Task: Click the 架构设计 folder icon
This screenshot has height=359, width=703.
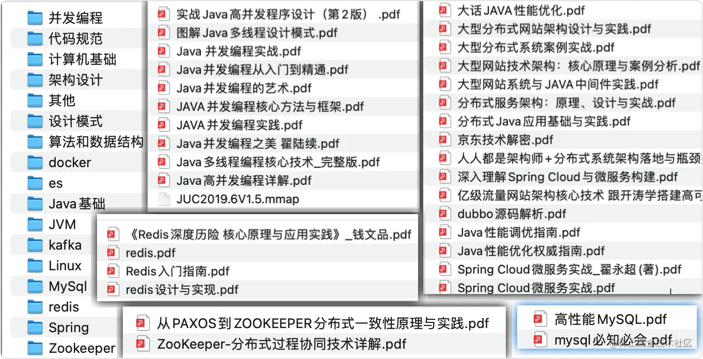Action: (x=35, y=80)
